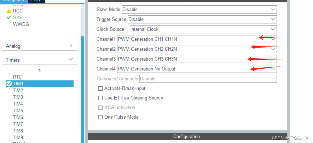Click the left panel vertical scrollbar
The height and width of the screenshot is (143, 313).
click(82, 89)
